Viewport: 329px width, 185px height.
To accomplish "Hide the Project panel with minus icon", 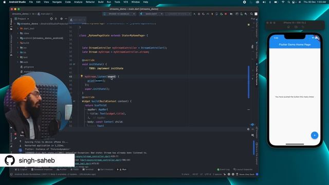I will [66, 18].
